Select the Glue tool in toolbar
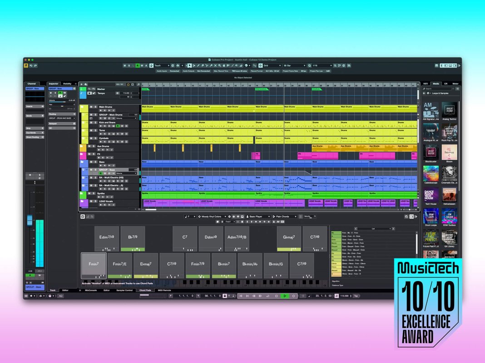This screenshot has width=485, height=363. [211, 66]
